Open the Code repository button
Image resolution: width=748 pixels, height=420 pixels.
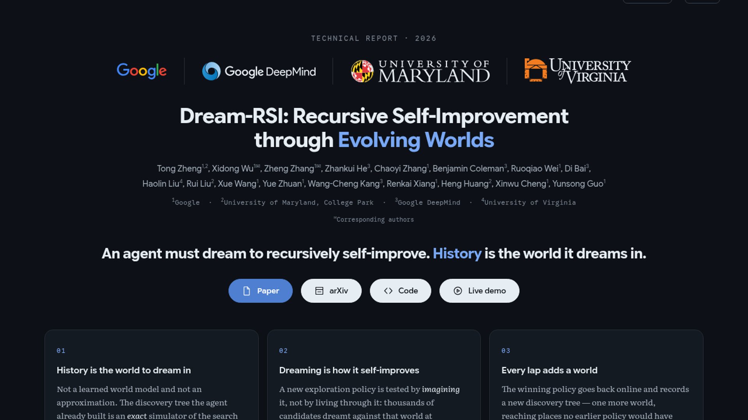tap(400, 291)
